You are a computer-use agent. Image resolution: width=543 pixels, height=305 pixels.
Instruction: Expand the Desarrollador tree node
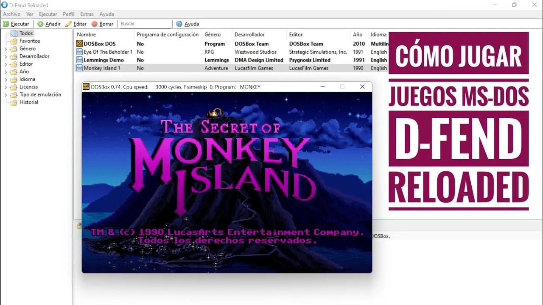point(6,57)
